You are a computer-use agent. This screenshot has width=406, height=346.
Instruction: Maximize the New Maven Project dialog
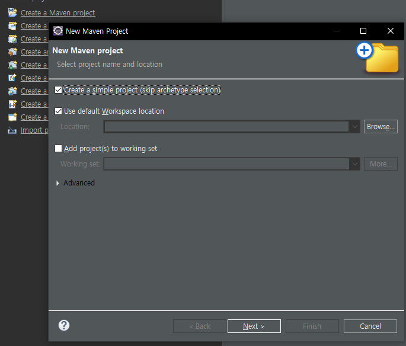click(x=363, y=31)
